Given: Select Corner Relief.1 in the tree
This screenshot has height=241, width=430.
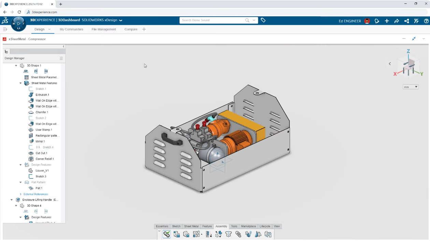Looking at the screenshot, I should pyautogui.click(x=45, y=159).
